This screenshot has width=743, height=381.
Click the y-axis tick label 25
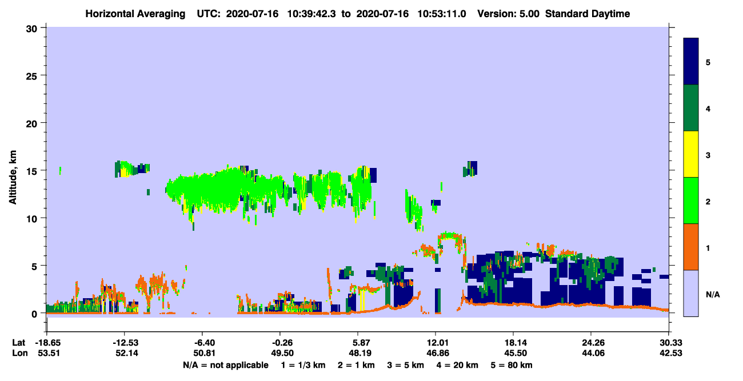coord(33,75)
